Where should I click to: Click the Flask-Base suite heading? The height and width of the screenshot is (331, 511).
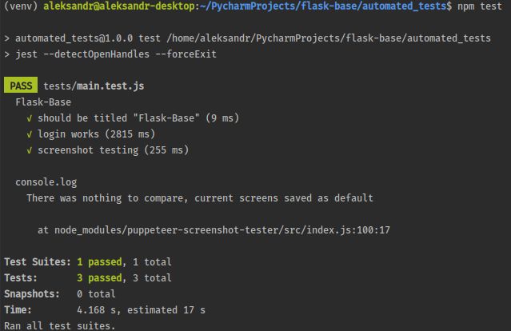point(43,102)
